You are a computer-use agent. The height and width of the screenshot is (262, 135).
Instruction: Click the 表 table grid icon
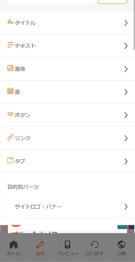tap(10, 91)
